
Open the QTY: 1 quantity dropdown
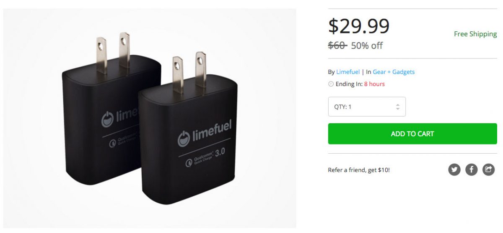coord(367,106)
